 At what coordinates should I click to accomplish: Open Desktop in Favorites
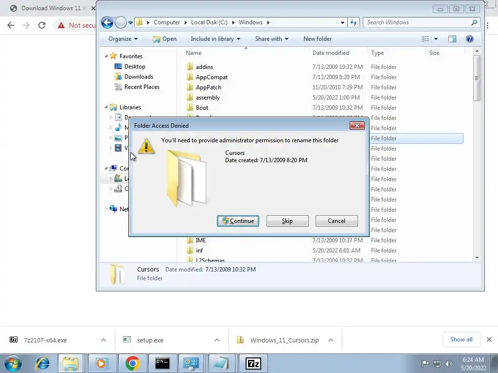pos(135,66)
